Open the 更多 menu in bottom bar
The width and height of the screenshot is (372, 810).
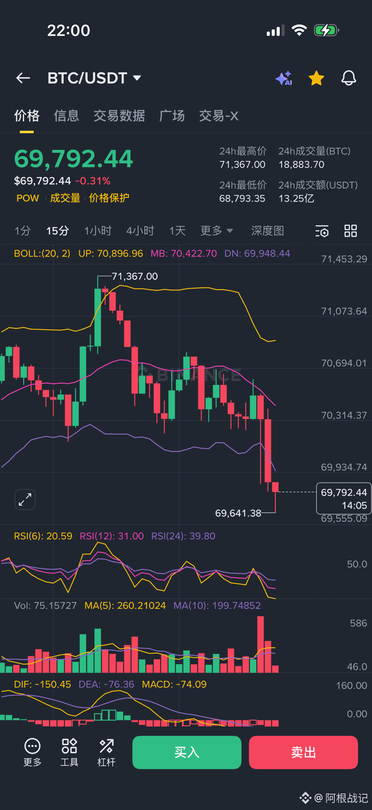pos(32,752)
